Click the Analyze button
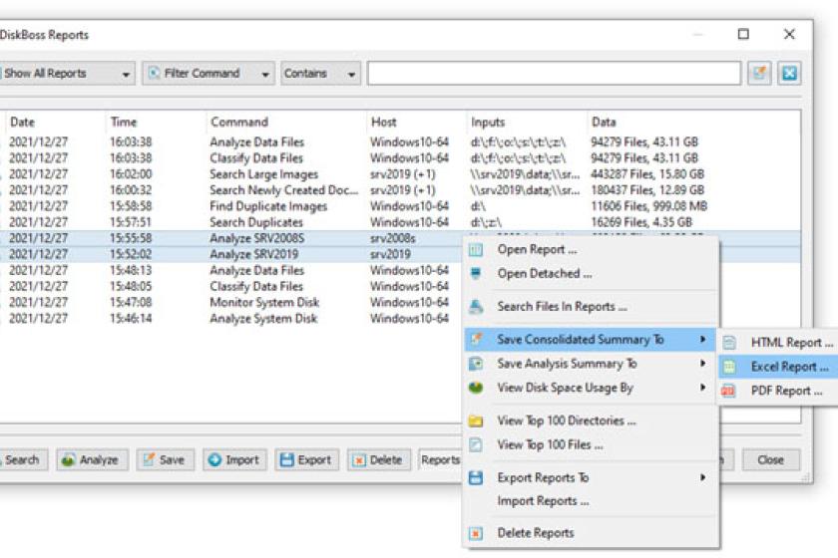 coord(93,459)
